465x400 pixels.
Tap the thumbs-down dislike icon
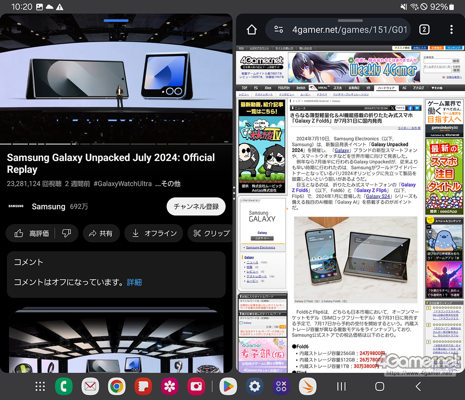(66, 233)
